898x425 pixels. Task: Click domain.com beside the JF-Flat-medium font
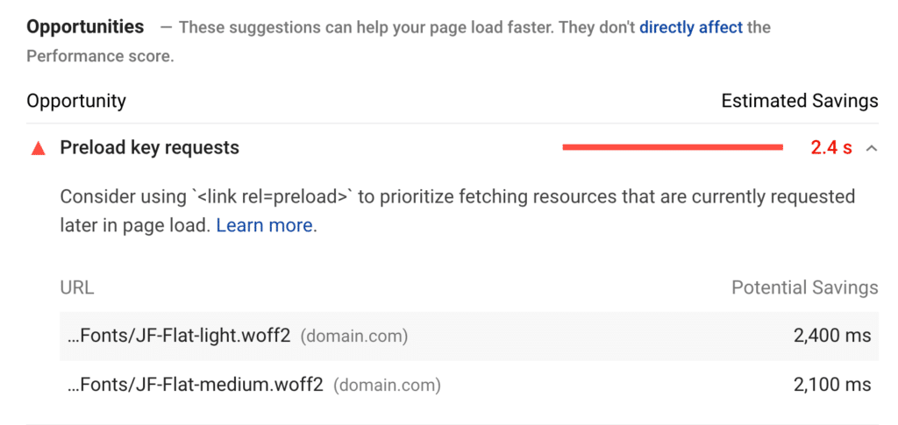388,384
